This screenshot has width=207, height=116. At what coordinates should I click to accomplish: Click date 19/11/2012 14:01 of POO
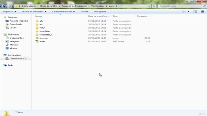(97, 28)
